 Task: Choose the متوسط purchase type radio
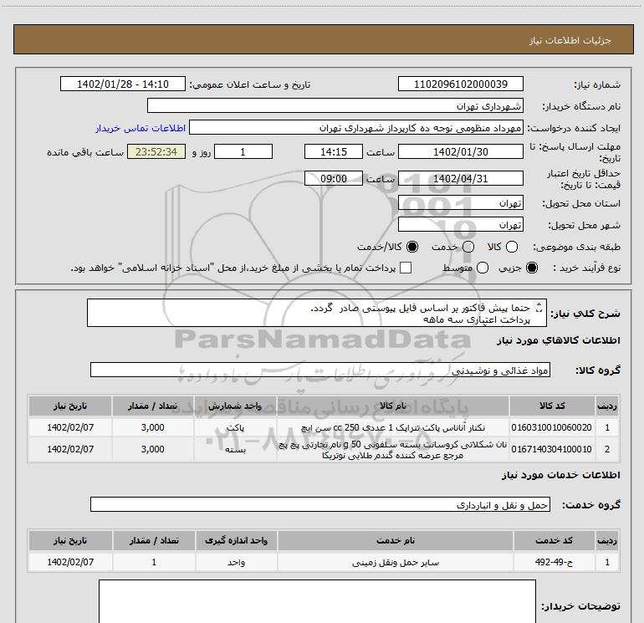483,268
